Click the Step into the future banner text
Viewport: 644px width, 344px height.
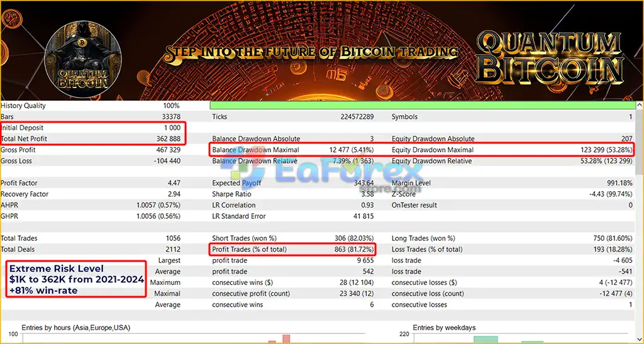click(311, 52)
